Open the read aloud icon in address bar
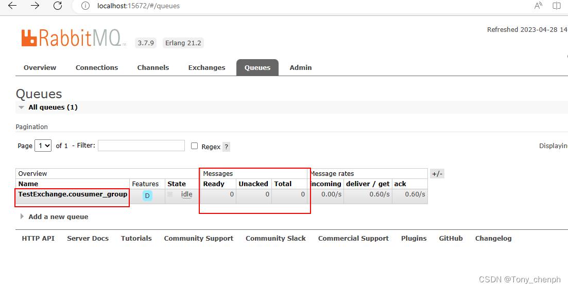This screenshot has height=289, width=568. pos(538,6)
